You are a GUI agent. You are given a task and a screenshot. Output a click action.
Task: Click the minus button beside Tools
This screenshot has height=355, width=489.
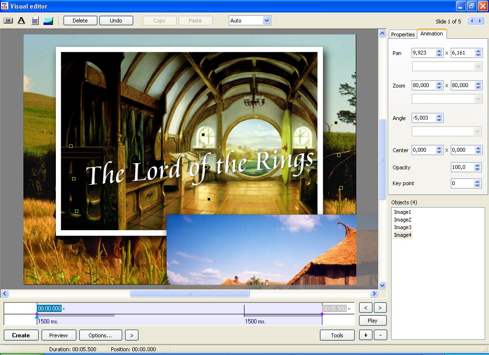(x=380, y=335)
